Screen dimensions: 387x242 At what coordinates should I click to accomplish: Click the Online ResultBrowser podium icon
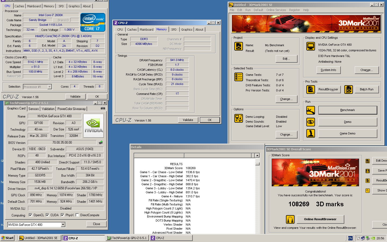(x=290, y=219)
